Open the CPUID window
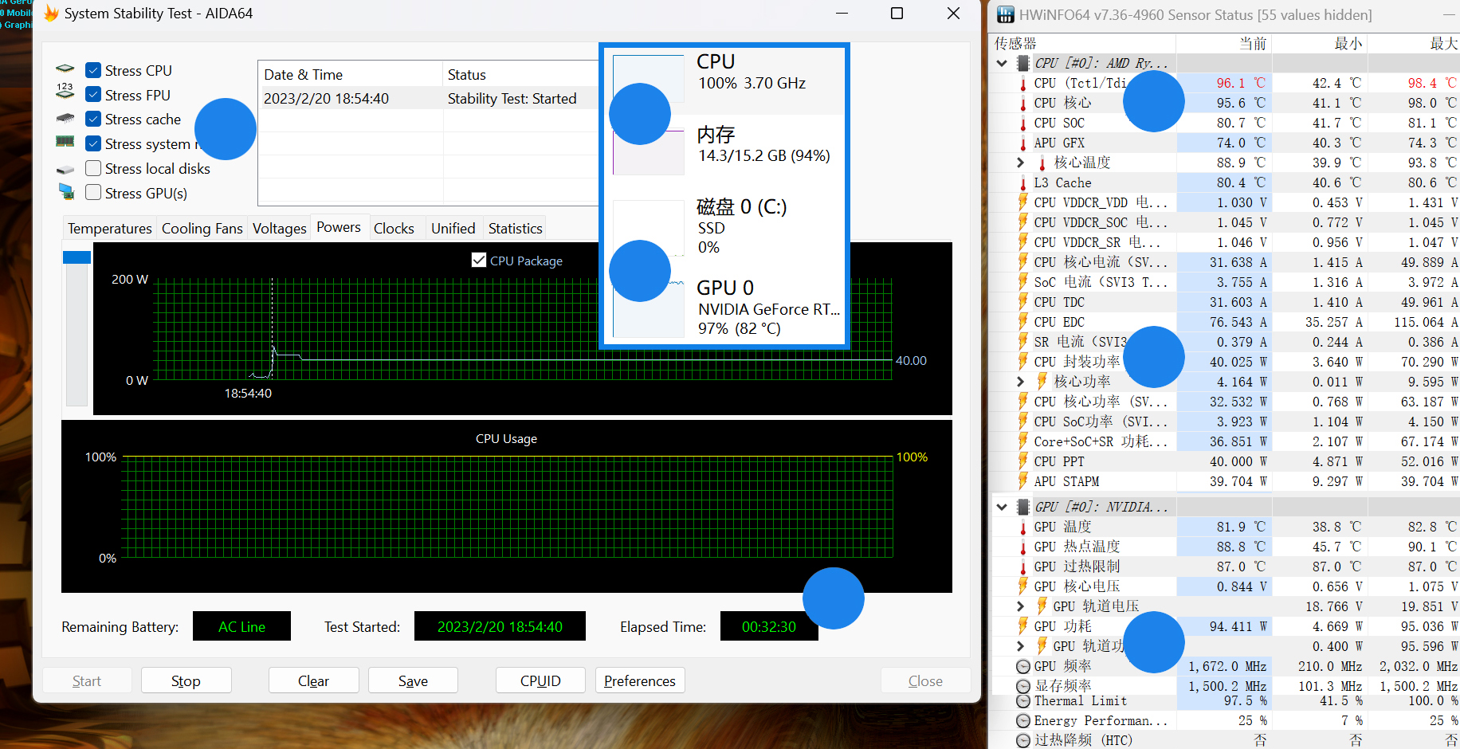 pos(541,680)
